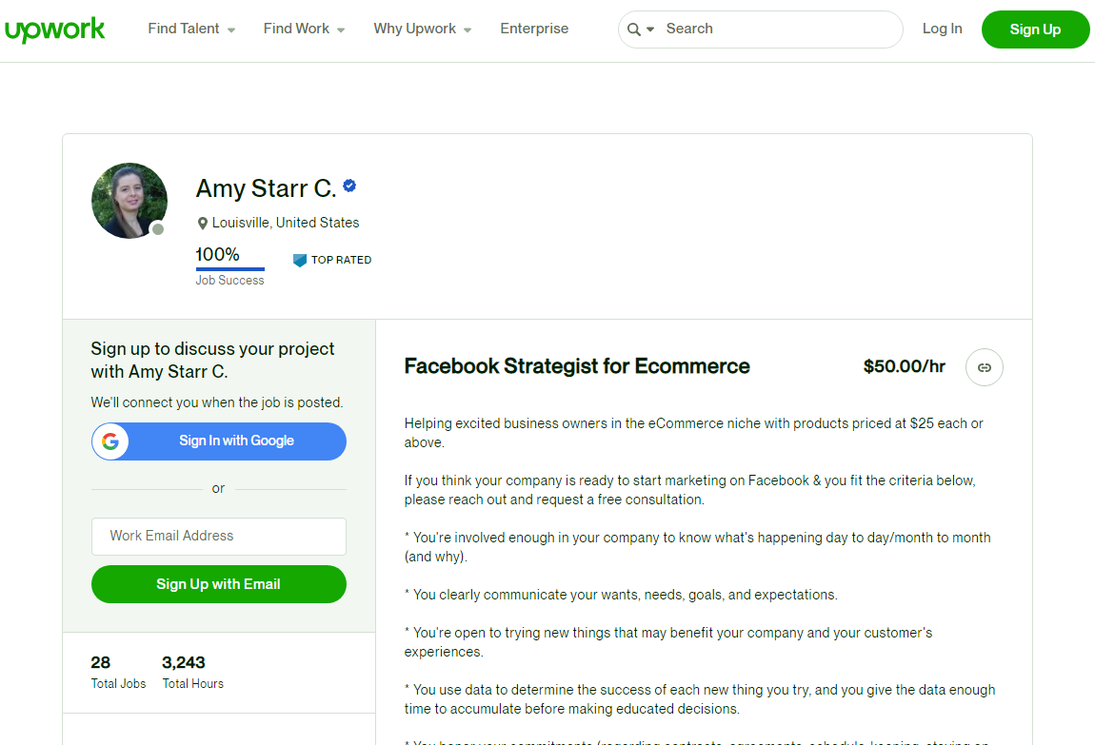Click Sign Up with Email
The height and width of the screenshot is (745, 1095).
point(218,583)
